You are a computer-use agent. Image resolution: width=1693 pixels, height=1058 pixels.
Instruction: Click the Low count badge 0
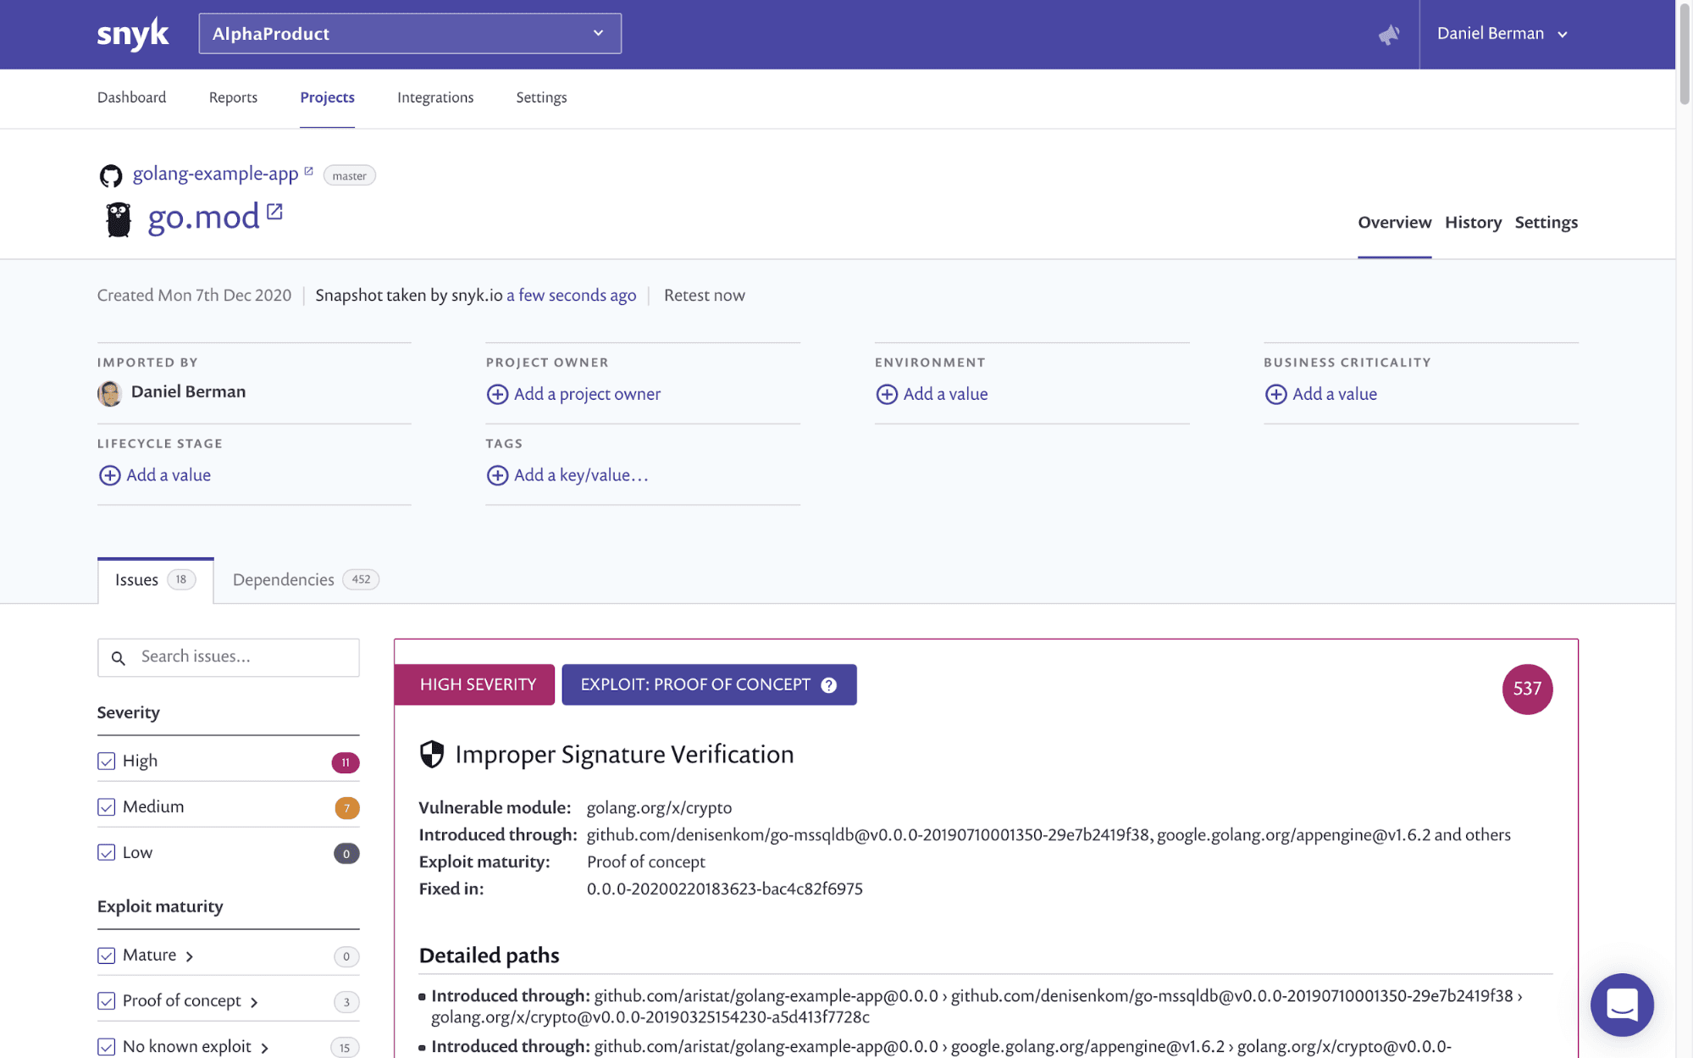346,854
